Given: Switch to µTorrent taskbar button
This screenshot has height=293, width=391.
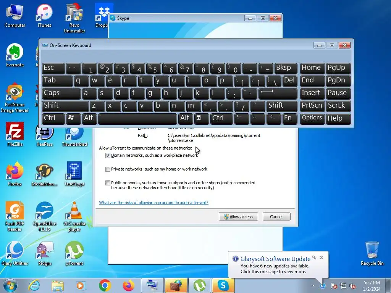Looking at the screenshot, I should pyautogui.click(x=199, y=285).
